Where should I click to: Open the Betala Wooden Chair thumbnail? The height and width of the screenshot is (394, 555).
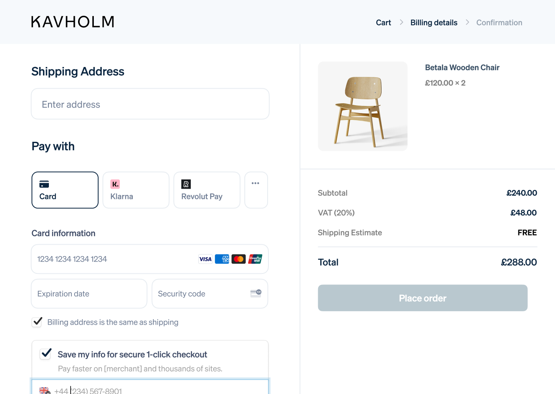click(363, 106)
